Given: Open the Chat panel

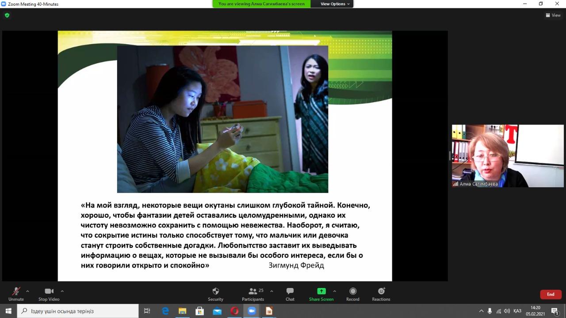Looking at the screenshot, I should (x=290, y=294).
